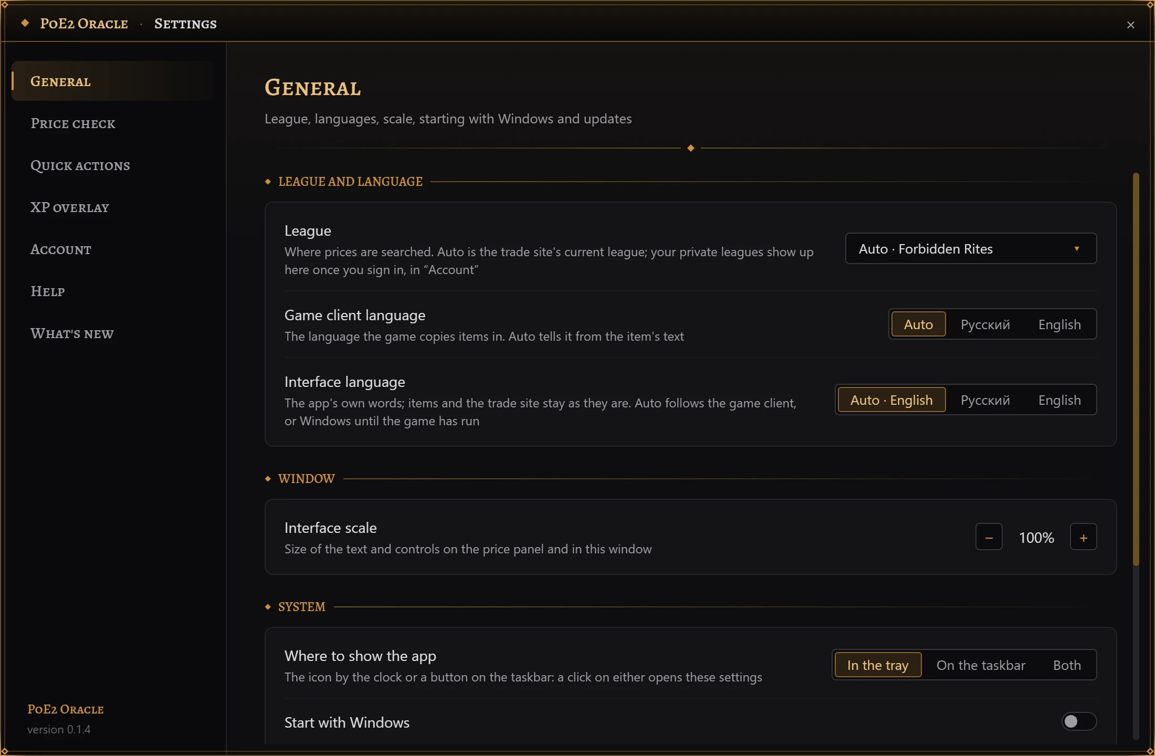This screenshot has height=756, width=1155.
Task: Click the PoE2 Oracle label above the version
Action: (x=66, y=709)
